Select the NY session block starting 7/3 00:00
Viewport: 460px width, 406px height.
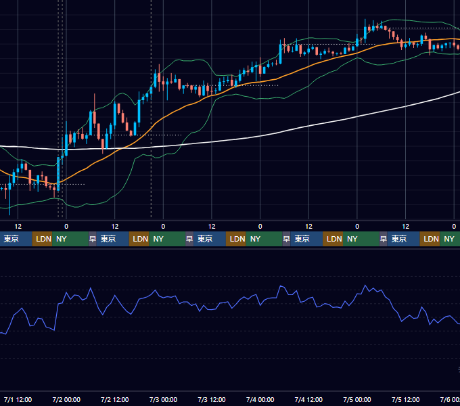[x=167, y=239]
